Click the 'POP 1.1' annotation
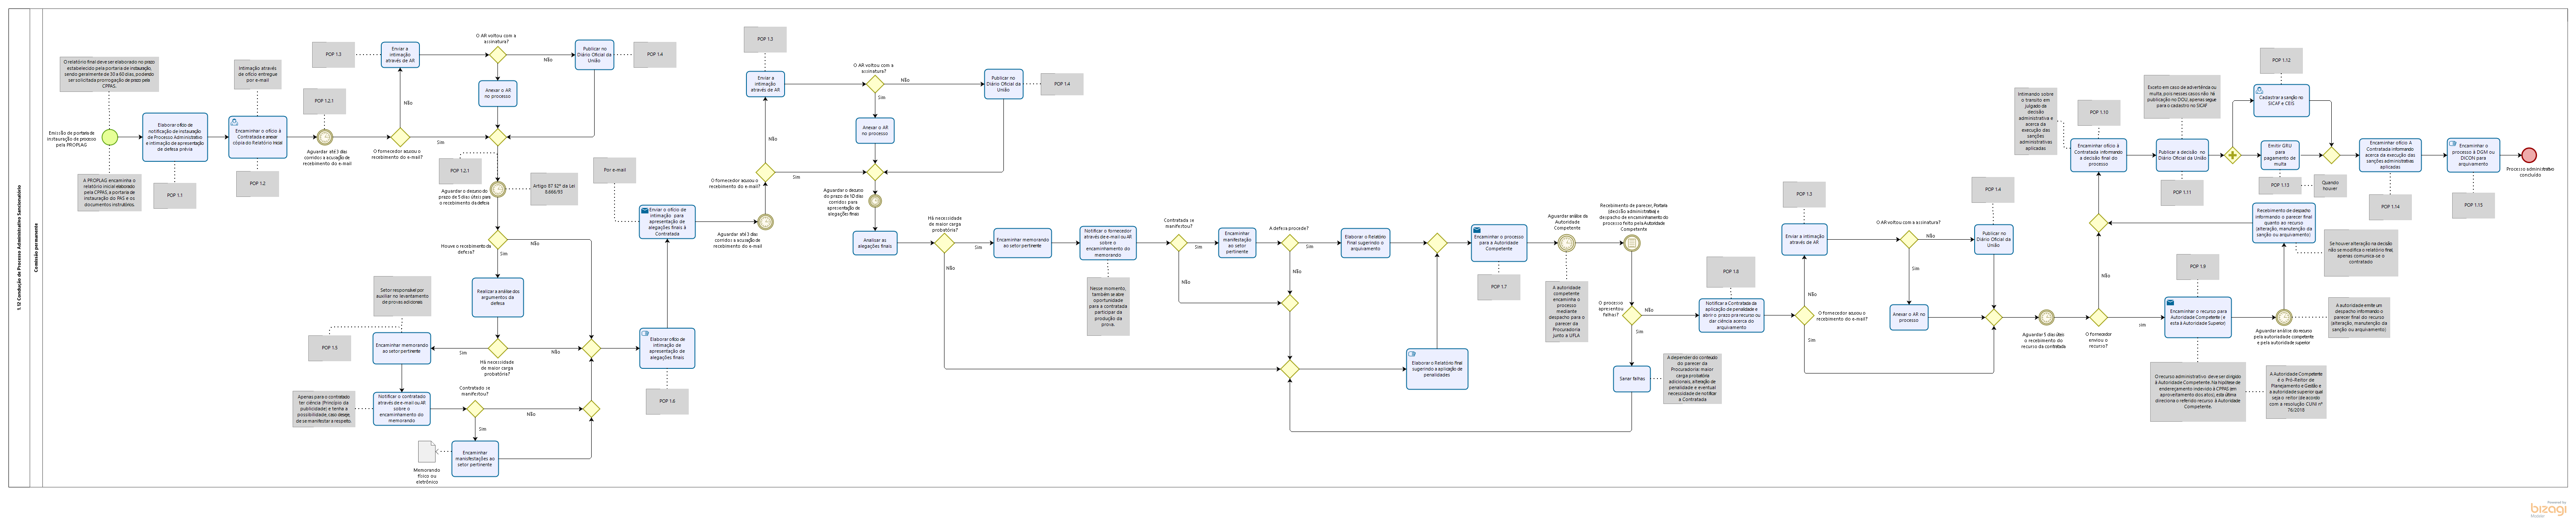 (175, 196)
